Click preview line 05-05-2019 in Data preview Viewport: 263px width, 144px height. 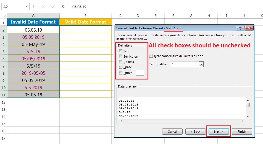pyautogui.click(x=128, y=109)
